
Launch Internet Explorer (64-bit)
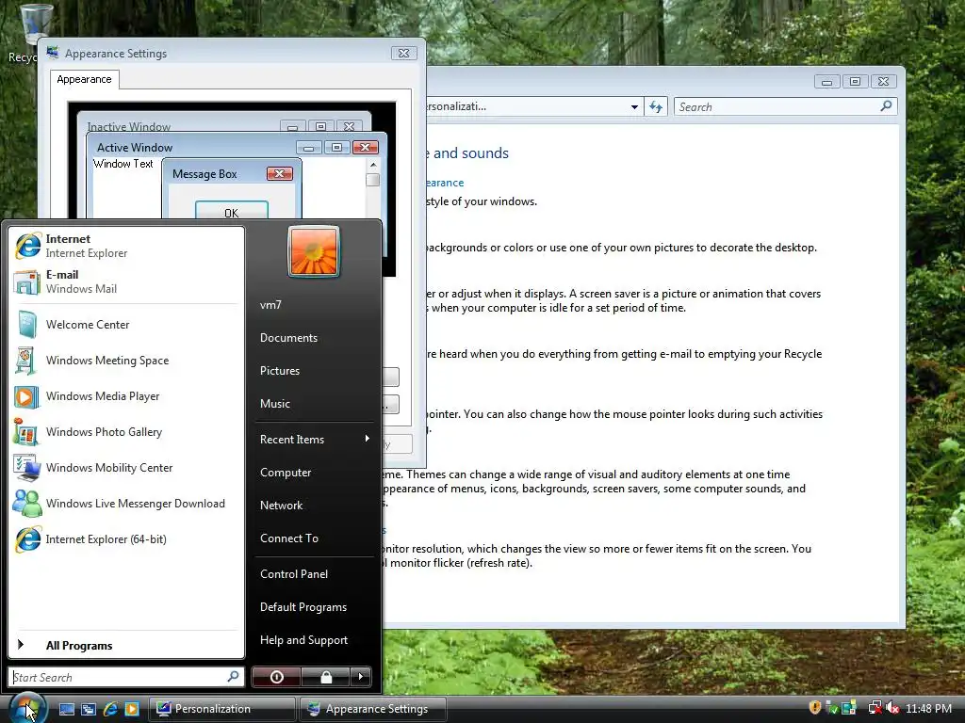click(126, 538)
